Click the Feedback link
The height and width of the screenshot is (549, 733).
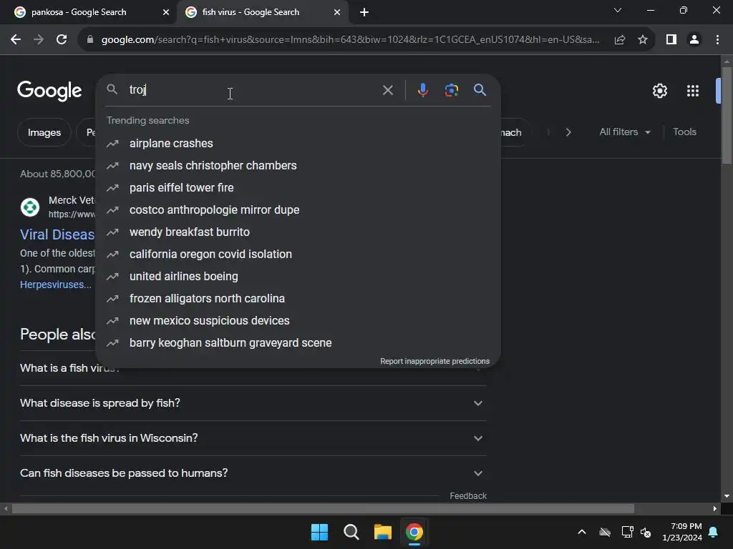(x=468, y=496)
